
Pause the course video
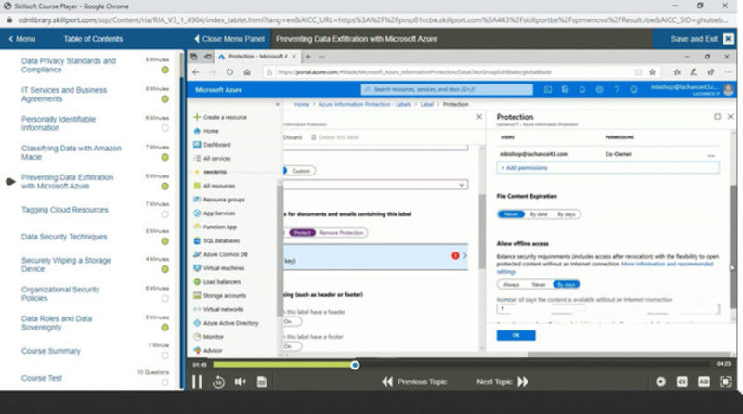coord(197,382)
